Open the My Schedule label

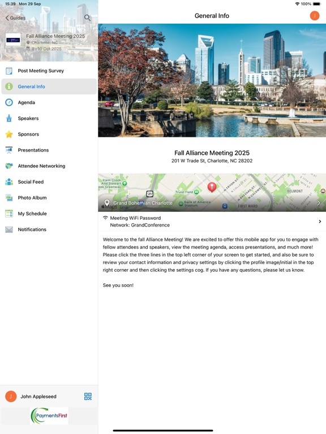pos(32,214)
